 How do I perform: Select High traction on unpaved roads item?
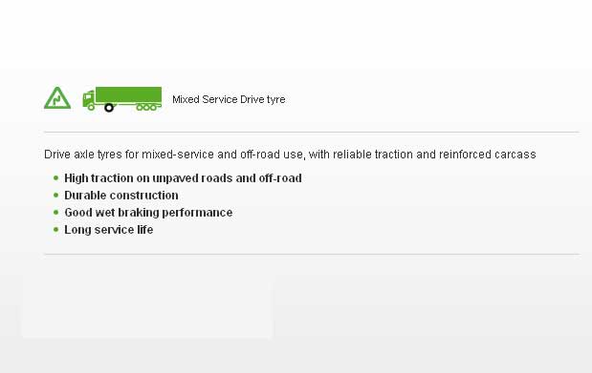(183, 178)
